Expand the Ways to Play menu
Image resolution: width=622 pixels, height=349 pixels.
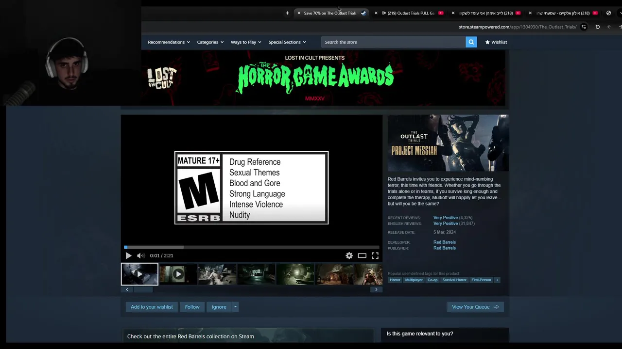coord(245,42)
